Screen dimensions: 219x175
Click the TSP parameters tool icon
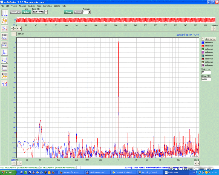click(4, 44)
